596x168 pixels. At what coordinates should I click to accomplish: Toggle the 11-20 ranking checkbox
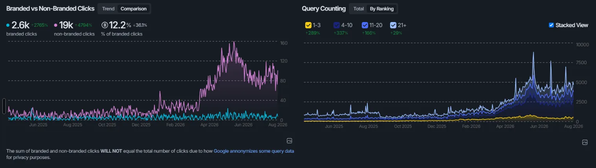365,25
